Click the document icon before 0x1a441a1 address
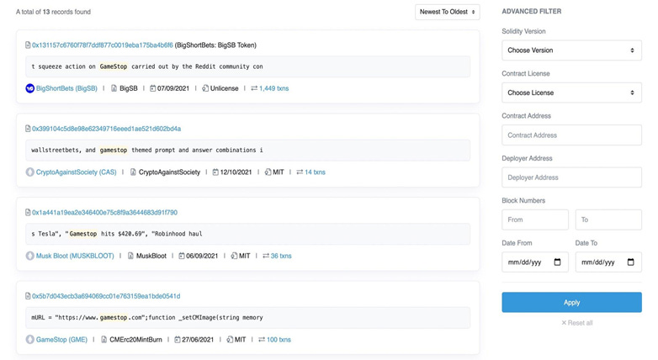658x360 pixels. (28, 213)
